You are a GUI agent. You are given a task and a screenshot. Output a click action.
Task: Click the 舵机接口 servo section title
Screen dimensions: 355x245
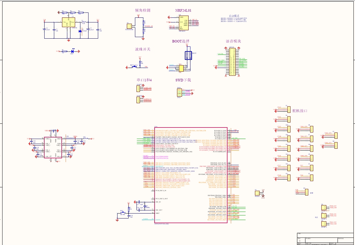coord(300,111)
